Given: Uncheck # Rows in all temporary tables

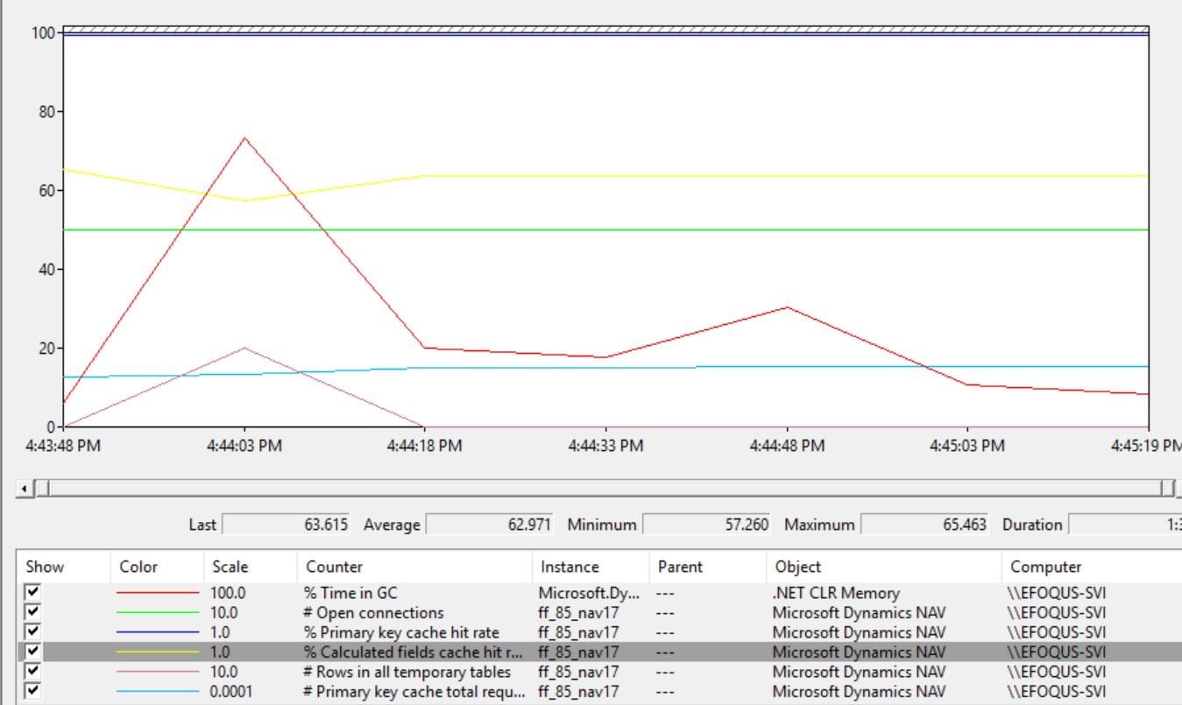Looking at the screenshot, I should pos(33,673).
